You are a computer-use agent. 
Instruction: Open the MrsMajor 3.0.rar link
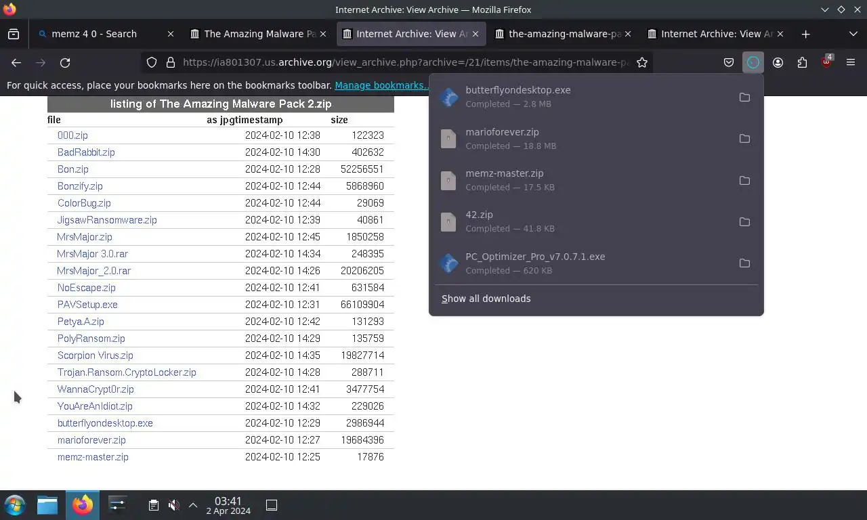(92, 254)
